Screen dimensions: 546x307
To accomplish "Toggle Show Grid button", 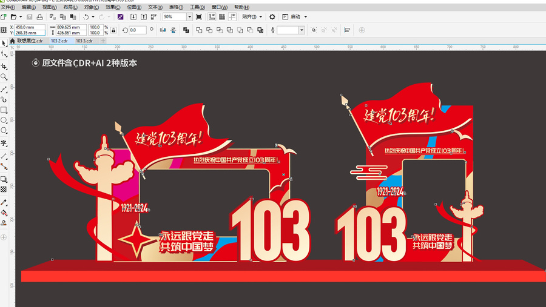I will pos(222,17).
